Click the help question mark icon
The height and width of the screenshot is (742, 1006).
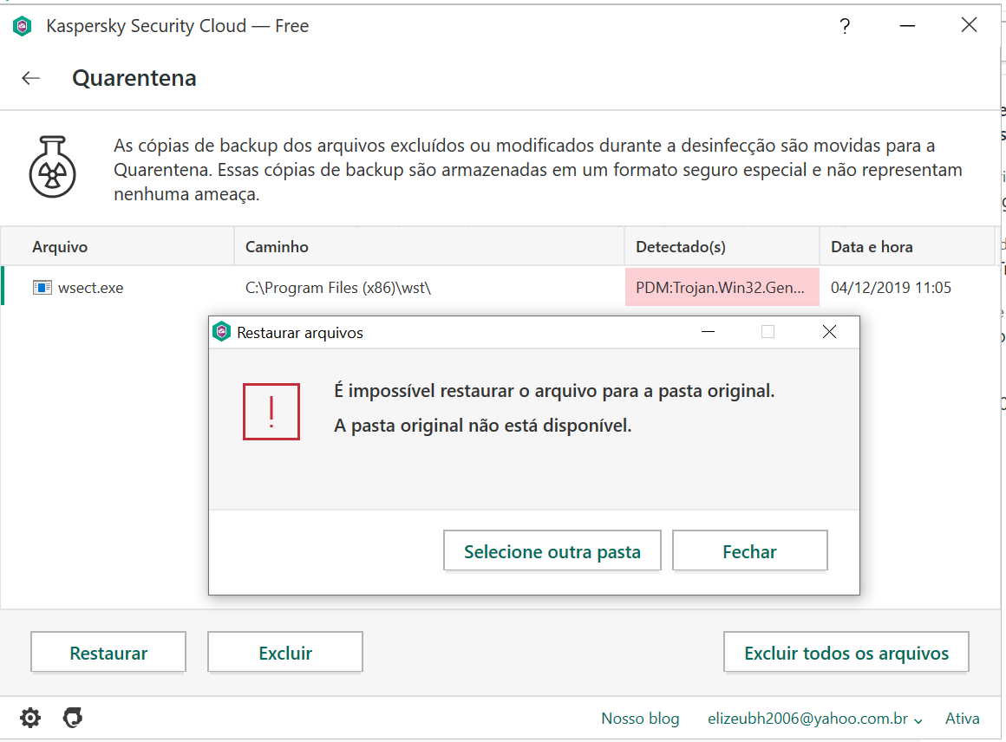tap(845, 26)
